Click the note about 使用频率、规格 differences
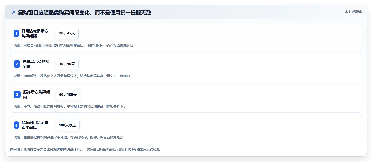 click(x=72, y=76)
